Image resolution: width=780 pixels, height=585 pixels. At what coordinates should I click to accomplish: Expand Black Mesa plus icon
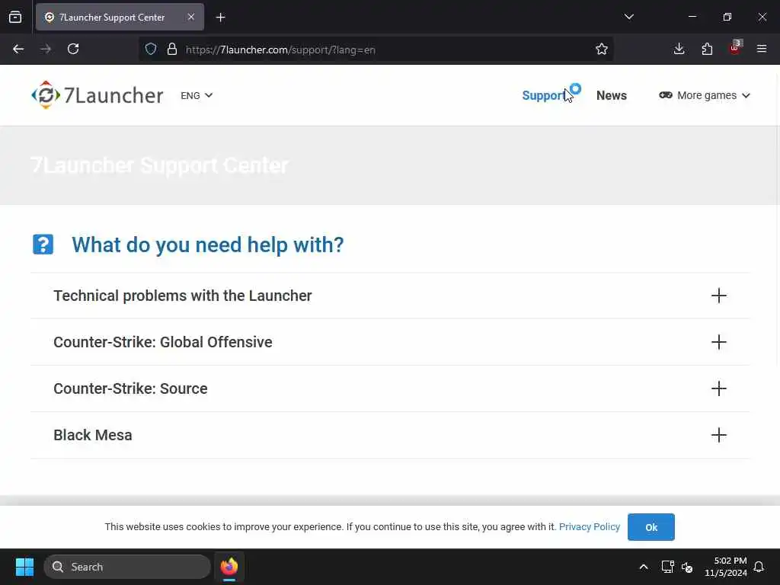coord(719,435)
